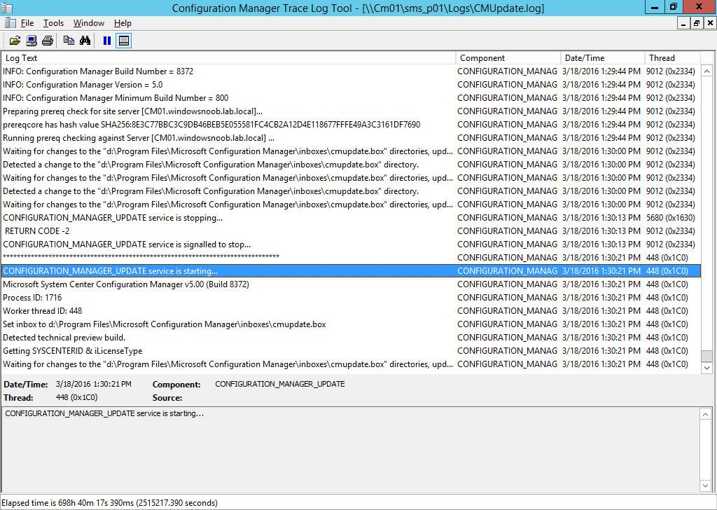
Task: Select the 'Detected technical preview build.' row
Action: [x=351, y=337]
